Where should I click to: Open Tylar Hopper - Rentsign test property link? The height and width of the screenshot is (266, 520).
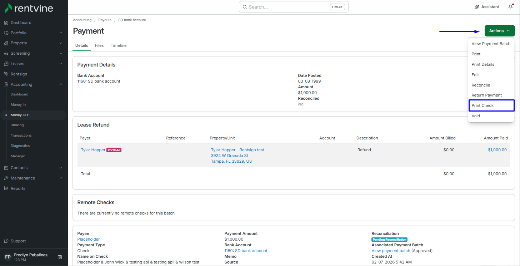click(237, 150)
